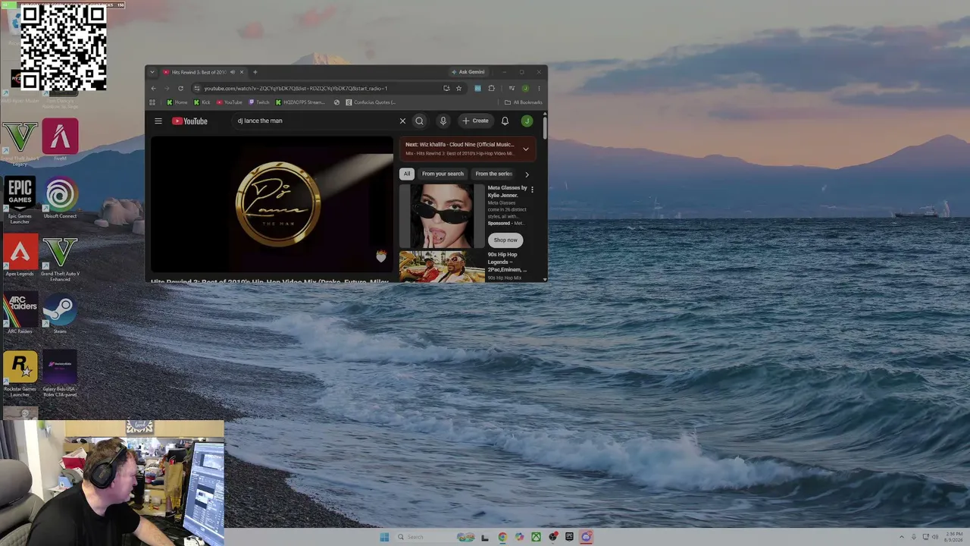Open the YouTube account avatar menu
This screenshot has height=546, width=970.
[527, 121]
